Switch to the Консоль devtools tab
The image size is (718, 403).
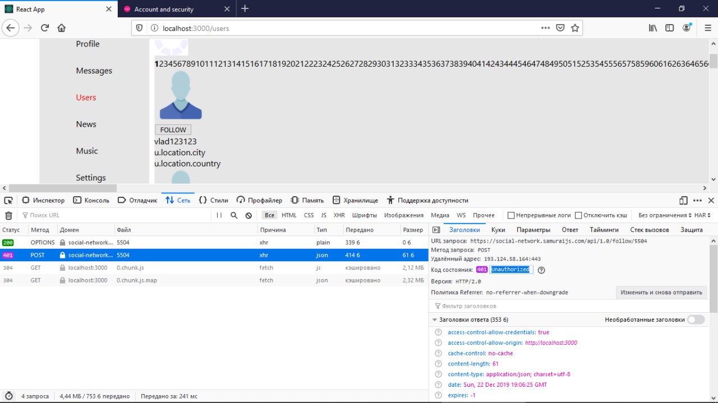click(x=91, y=200)
